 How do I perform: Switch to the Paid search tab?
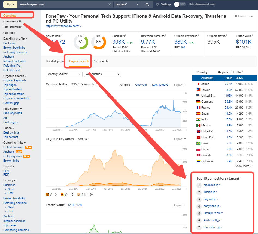[x=100, y=61]
